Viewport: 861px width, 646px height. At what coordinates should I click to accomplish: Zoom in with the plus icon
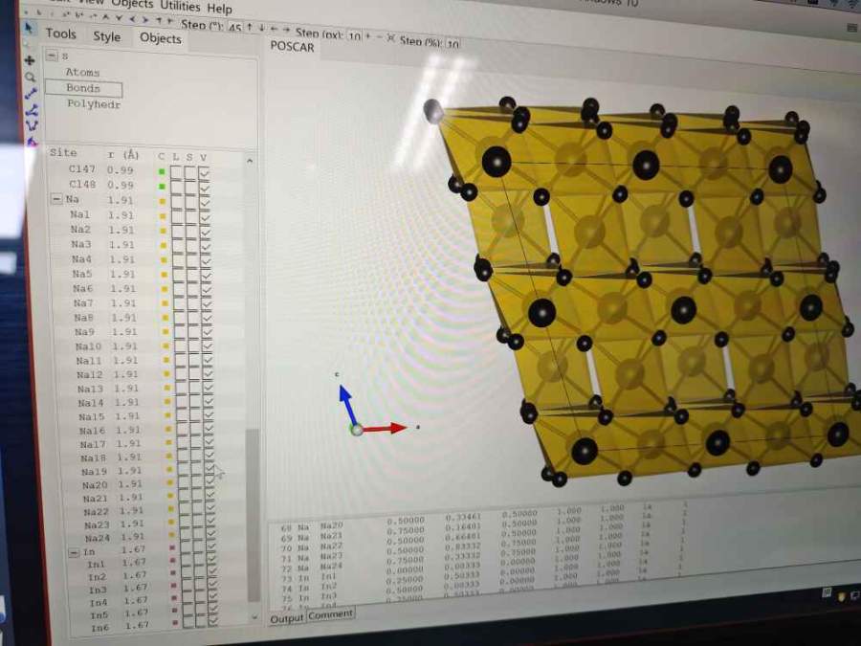367,36
